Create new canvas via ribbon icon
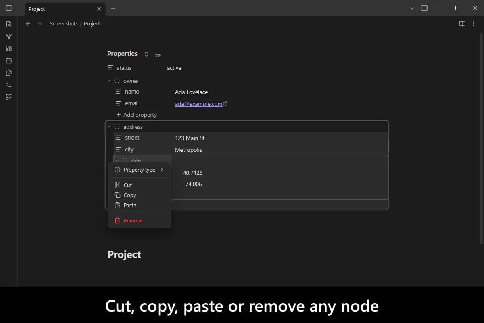Screen dimensions: 484x323 click(8, 48)
